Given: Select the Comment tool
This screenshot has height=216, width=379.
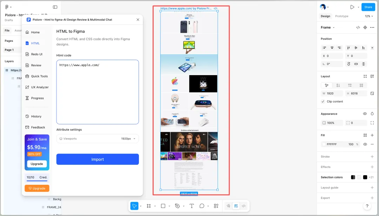Looking at the screenshot, I should (x=202, y=206).
